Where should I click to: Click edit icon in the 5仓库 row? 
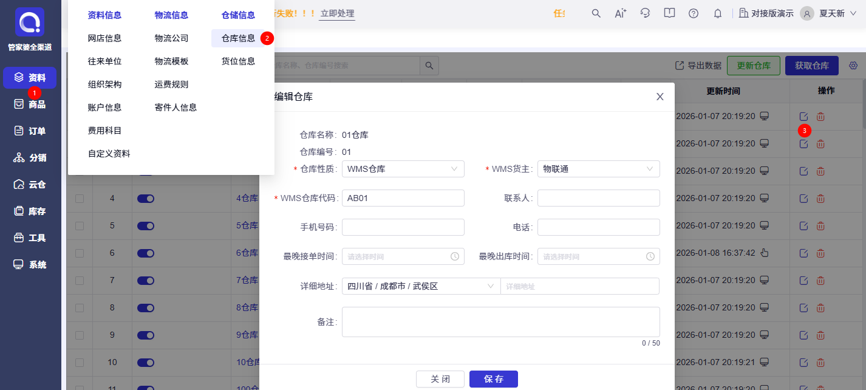[x=803, y=225]
